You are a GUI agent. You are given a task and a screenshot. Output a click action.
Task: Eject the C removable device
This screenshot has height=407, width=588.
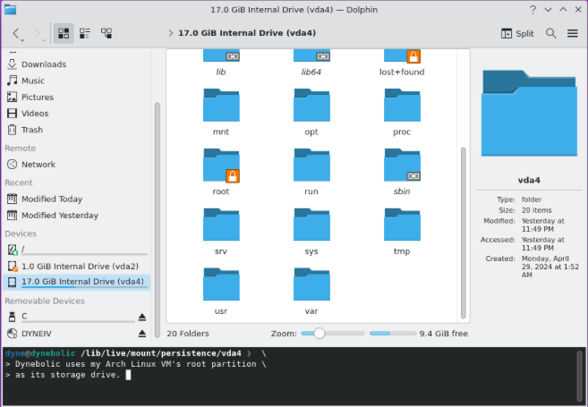pyautogui.click(x=142, y=317)
